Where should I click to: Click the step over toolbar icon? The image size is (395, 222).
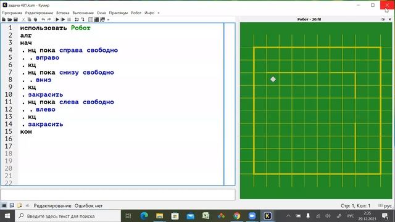[77, 19]
